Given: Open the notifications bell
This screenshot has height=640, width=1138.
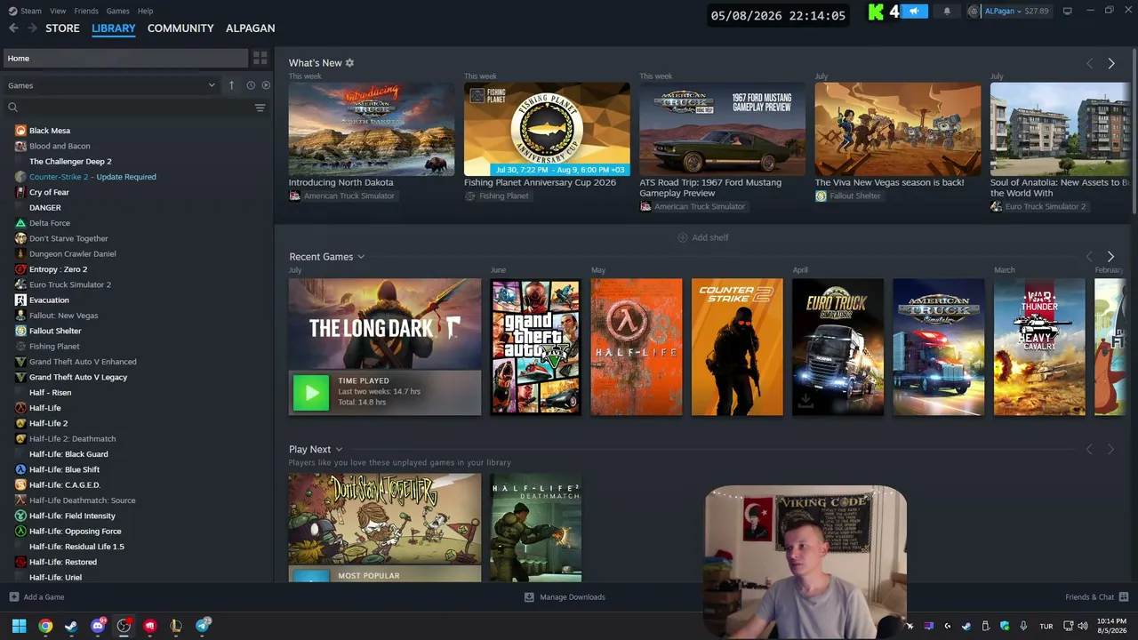Looking at the screenshot, I should [x=947, y=11].
